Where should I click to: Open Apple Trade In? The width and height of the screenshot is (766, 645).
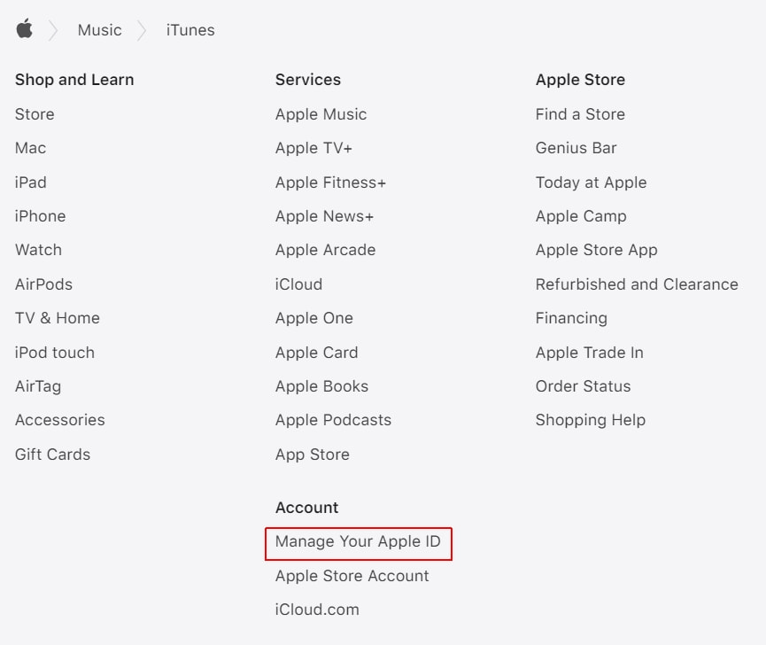590,352
